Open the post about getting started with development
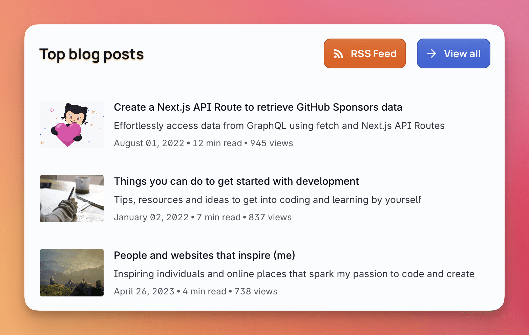Viewport: 529px width, 335px height. point(236,181)
